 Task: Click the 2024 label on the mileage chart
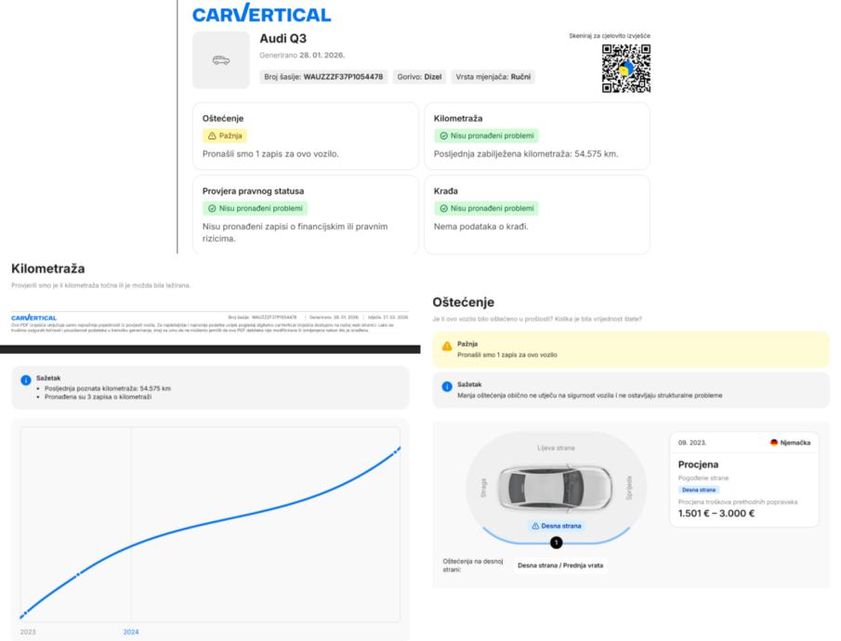[x=131, y=632]
